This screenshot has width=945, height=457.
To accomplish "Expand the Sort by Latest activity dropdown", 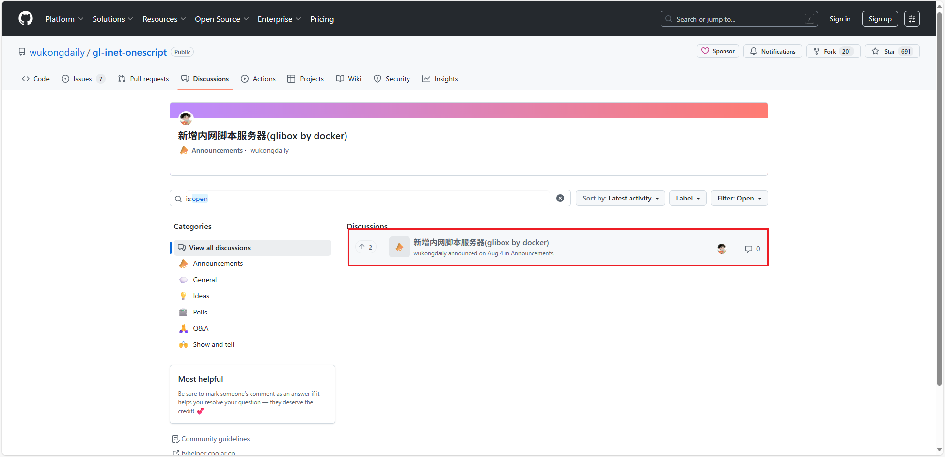I will pyautogui.click(x=620, y=198).
